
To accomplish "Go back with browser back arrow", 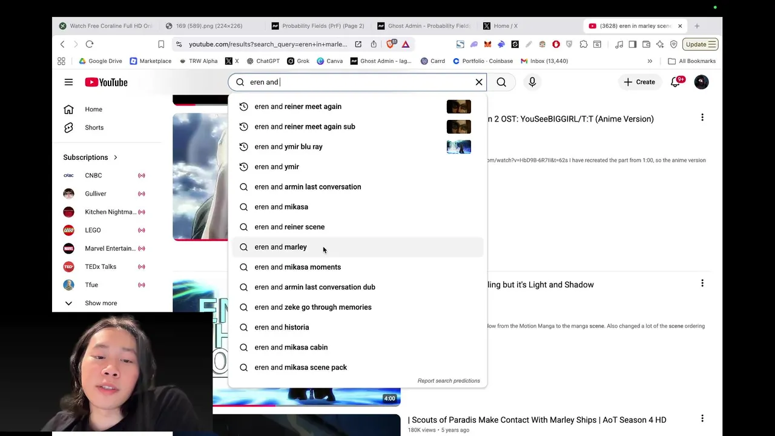I will pos(62,44).
